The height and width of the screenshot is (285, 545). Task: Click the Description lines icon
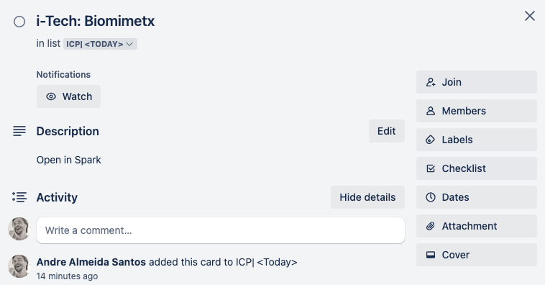[x=19, y=131]
